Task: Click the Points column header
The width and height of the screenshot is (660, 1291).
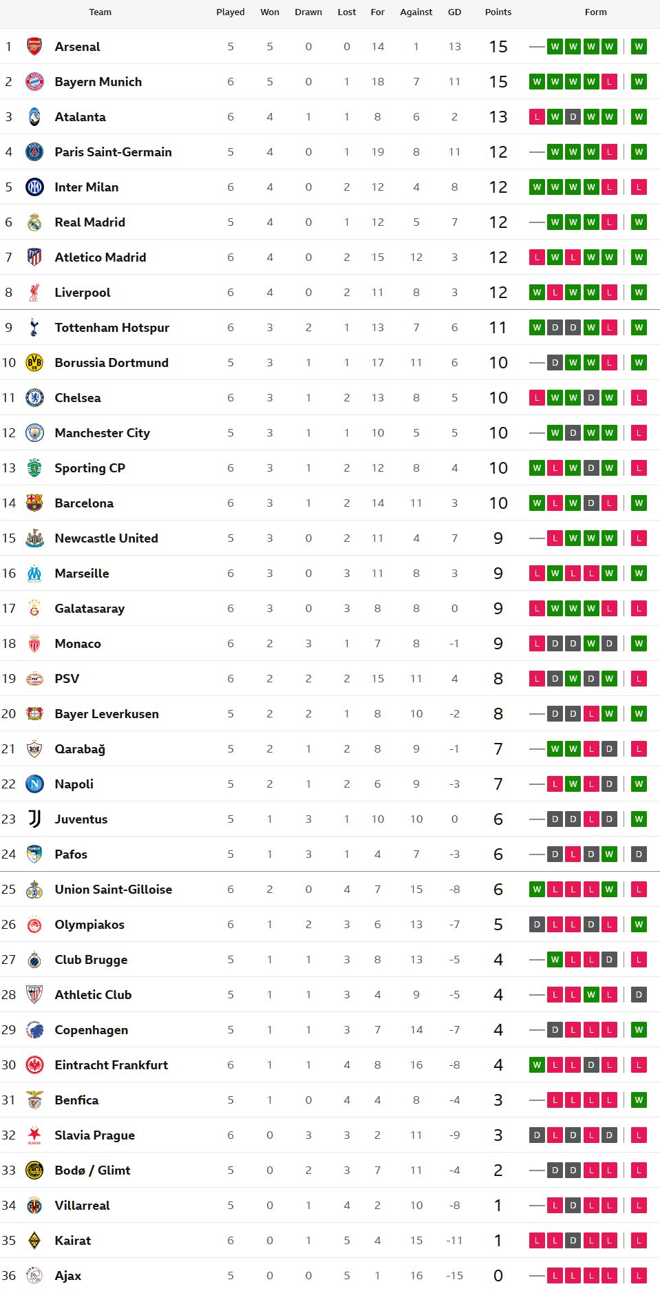Action: click(498, 12)
